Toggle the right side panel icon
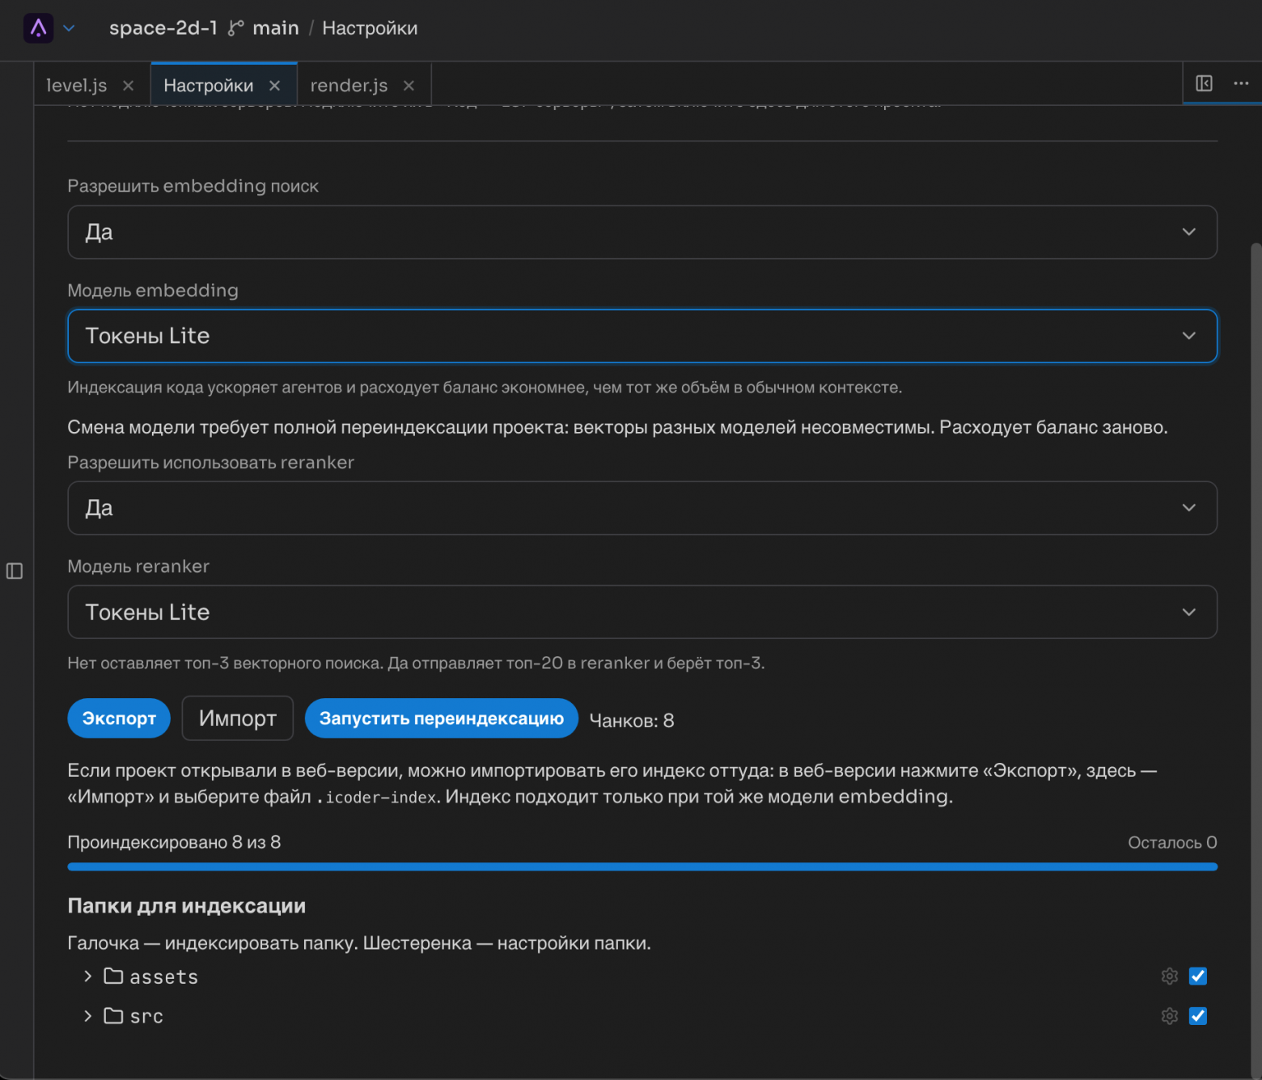Image resolution: width=1262 pixels, height=1080 pixels. click(1204, 83)
